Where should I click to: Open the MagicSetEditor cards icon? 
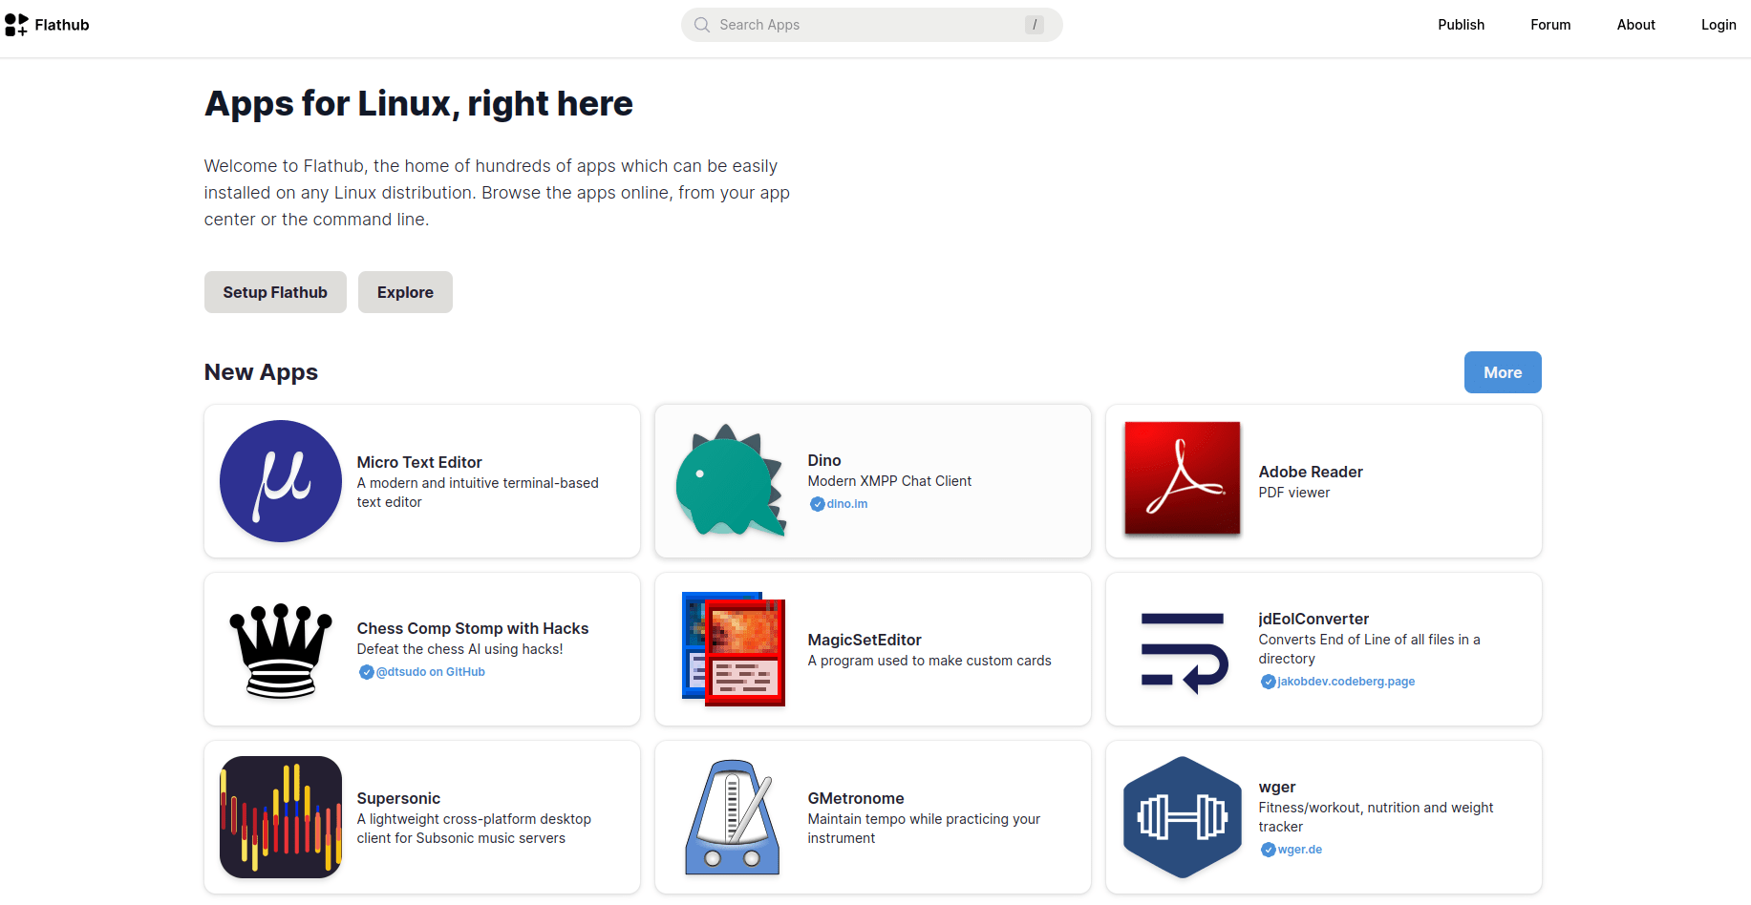[733, 649]
